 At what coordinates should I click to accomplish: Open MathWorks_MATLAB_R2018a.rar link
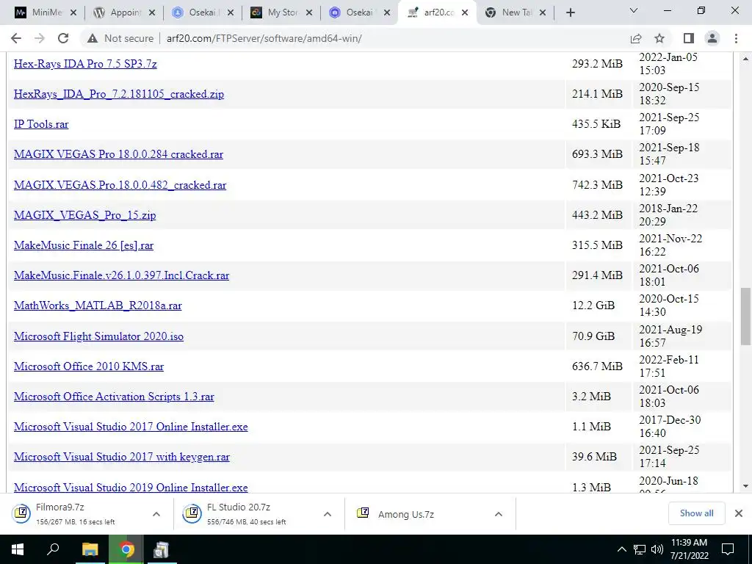98,305
